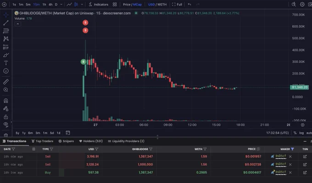Lock all drawing tools
This screenshot has height=183, width=312.
click(x=6, y=117)
